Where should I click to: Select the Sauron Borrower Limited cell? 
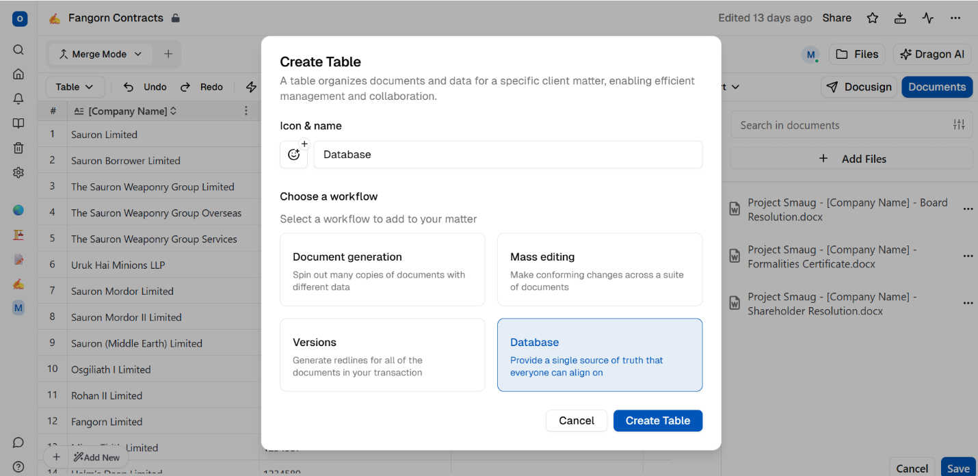point(163,161)
